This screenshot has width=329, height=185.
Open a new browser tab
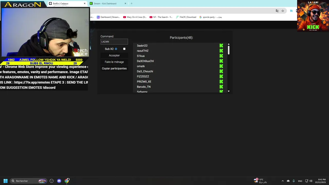click(x=132, y=4)
